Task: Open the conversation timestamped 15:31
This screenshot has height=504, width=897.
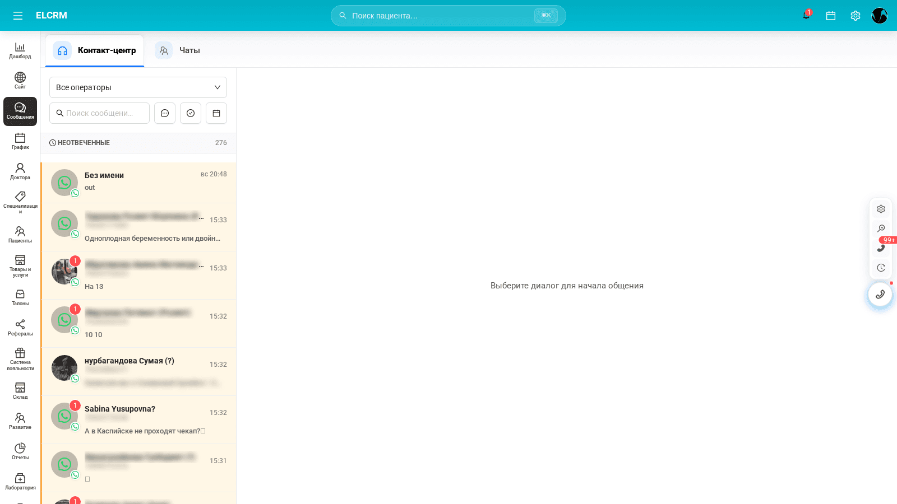Action: 138,468
